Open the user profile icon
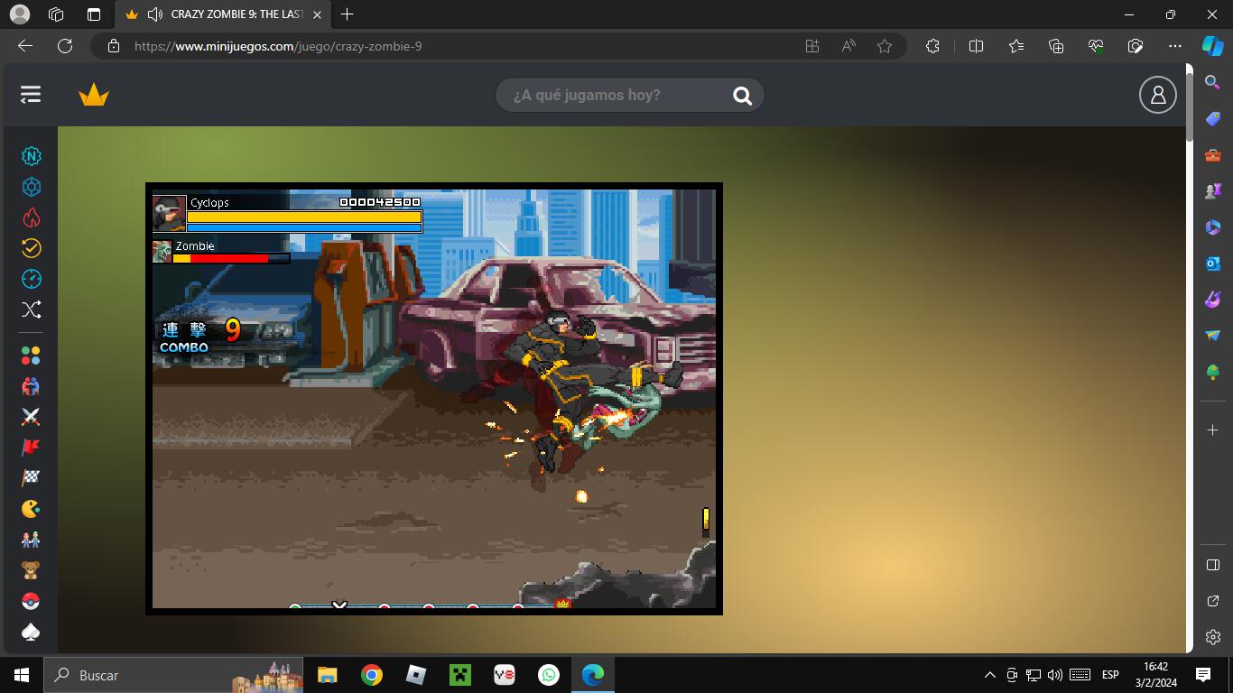The height and width of the screenshot is (693, 1233). pyautogui.click(x=1157, y=95)
